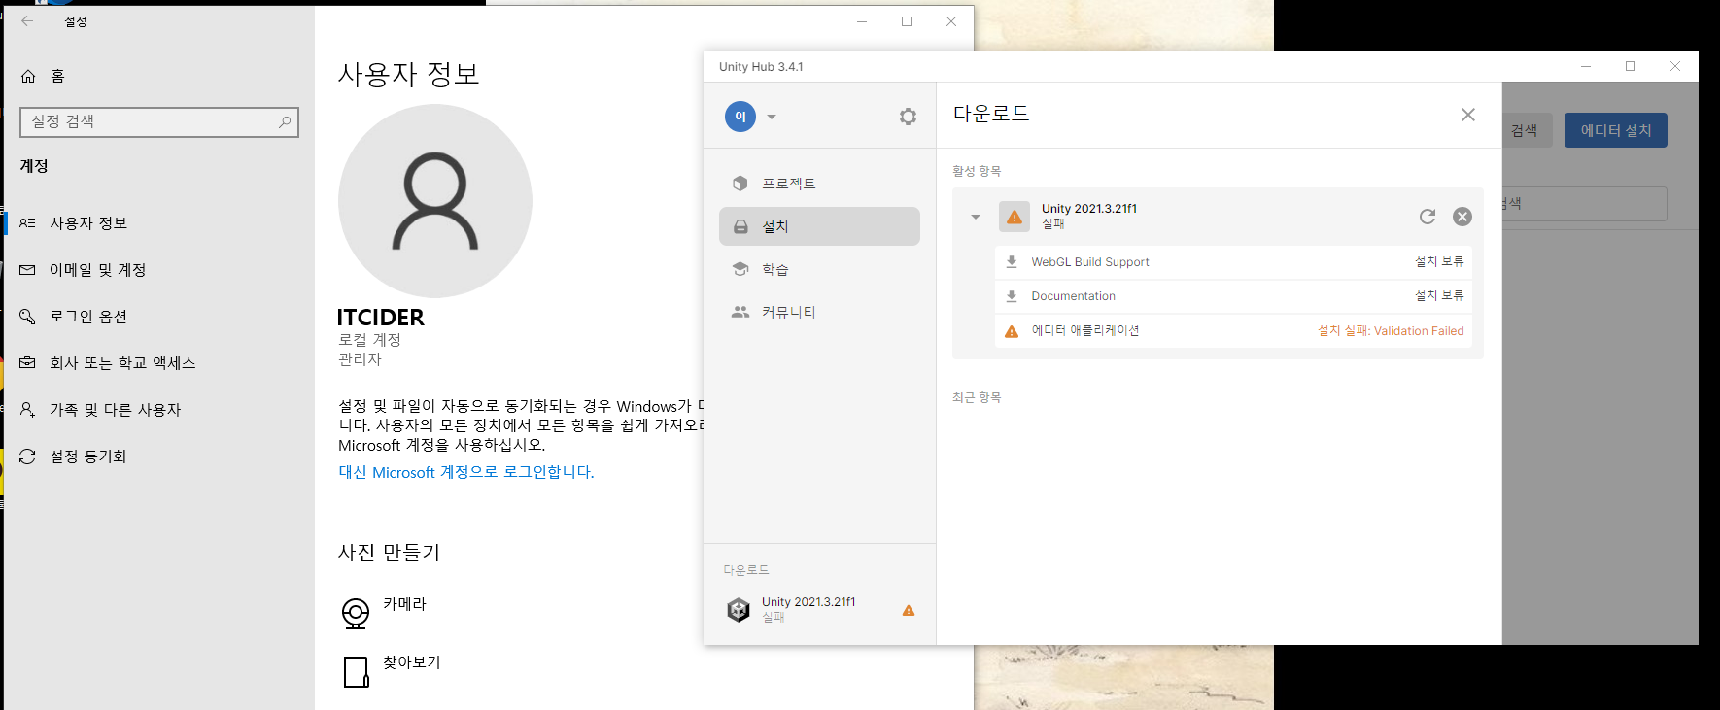Image resolution: width=1720 pixels, height=710 pixels.
Task: Open 가족 및 다른 사용자 settings
Action: click(x=157, y=410)
